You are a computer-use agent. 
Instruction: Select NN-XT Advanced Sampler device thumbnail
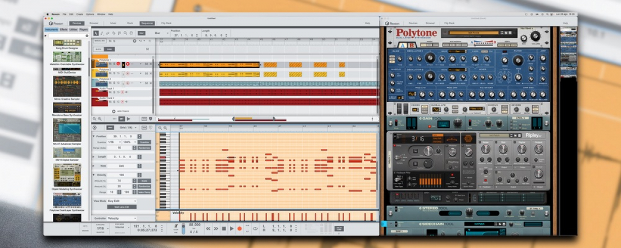67,130
